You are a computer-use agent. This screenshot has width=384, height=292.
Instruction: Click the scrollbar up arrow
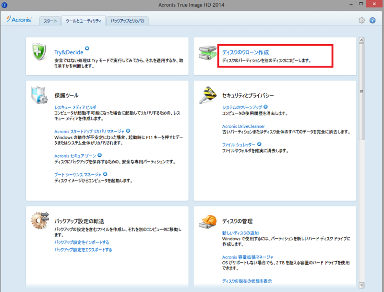[361, 40]
